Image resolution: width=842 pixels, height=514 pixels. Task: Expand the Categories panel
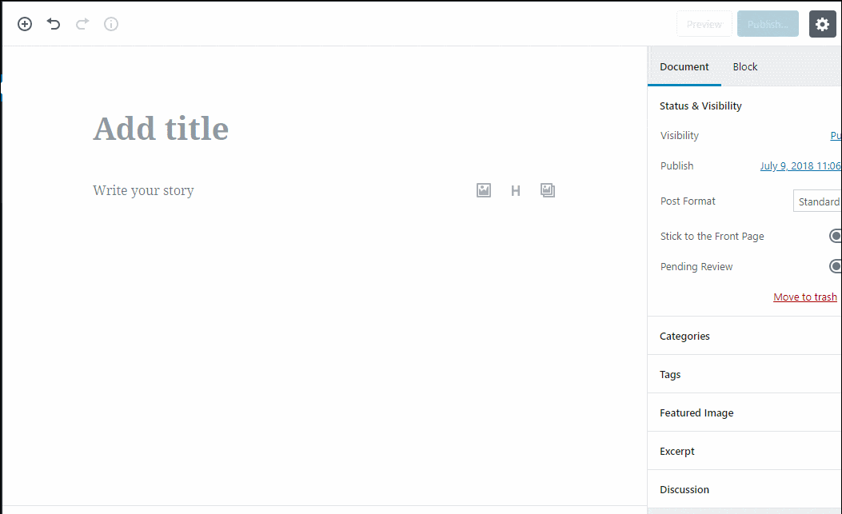point(684,336)
